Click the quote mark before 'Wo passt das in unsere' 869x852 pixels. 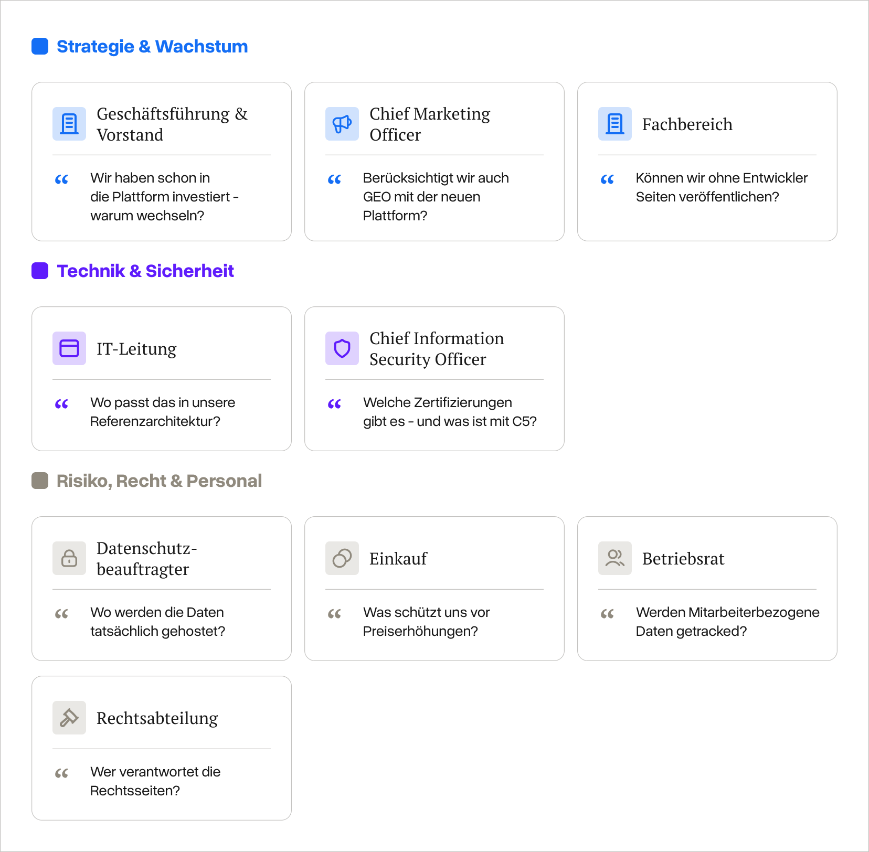pyautogui.click(x=62, y=404)
